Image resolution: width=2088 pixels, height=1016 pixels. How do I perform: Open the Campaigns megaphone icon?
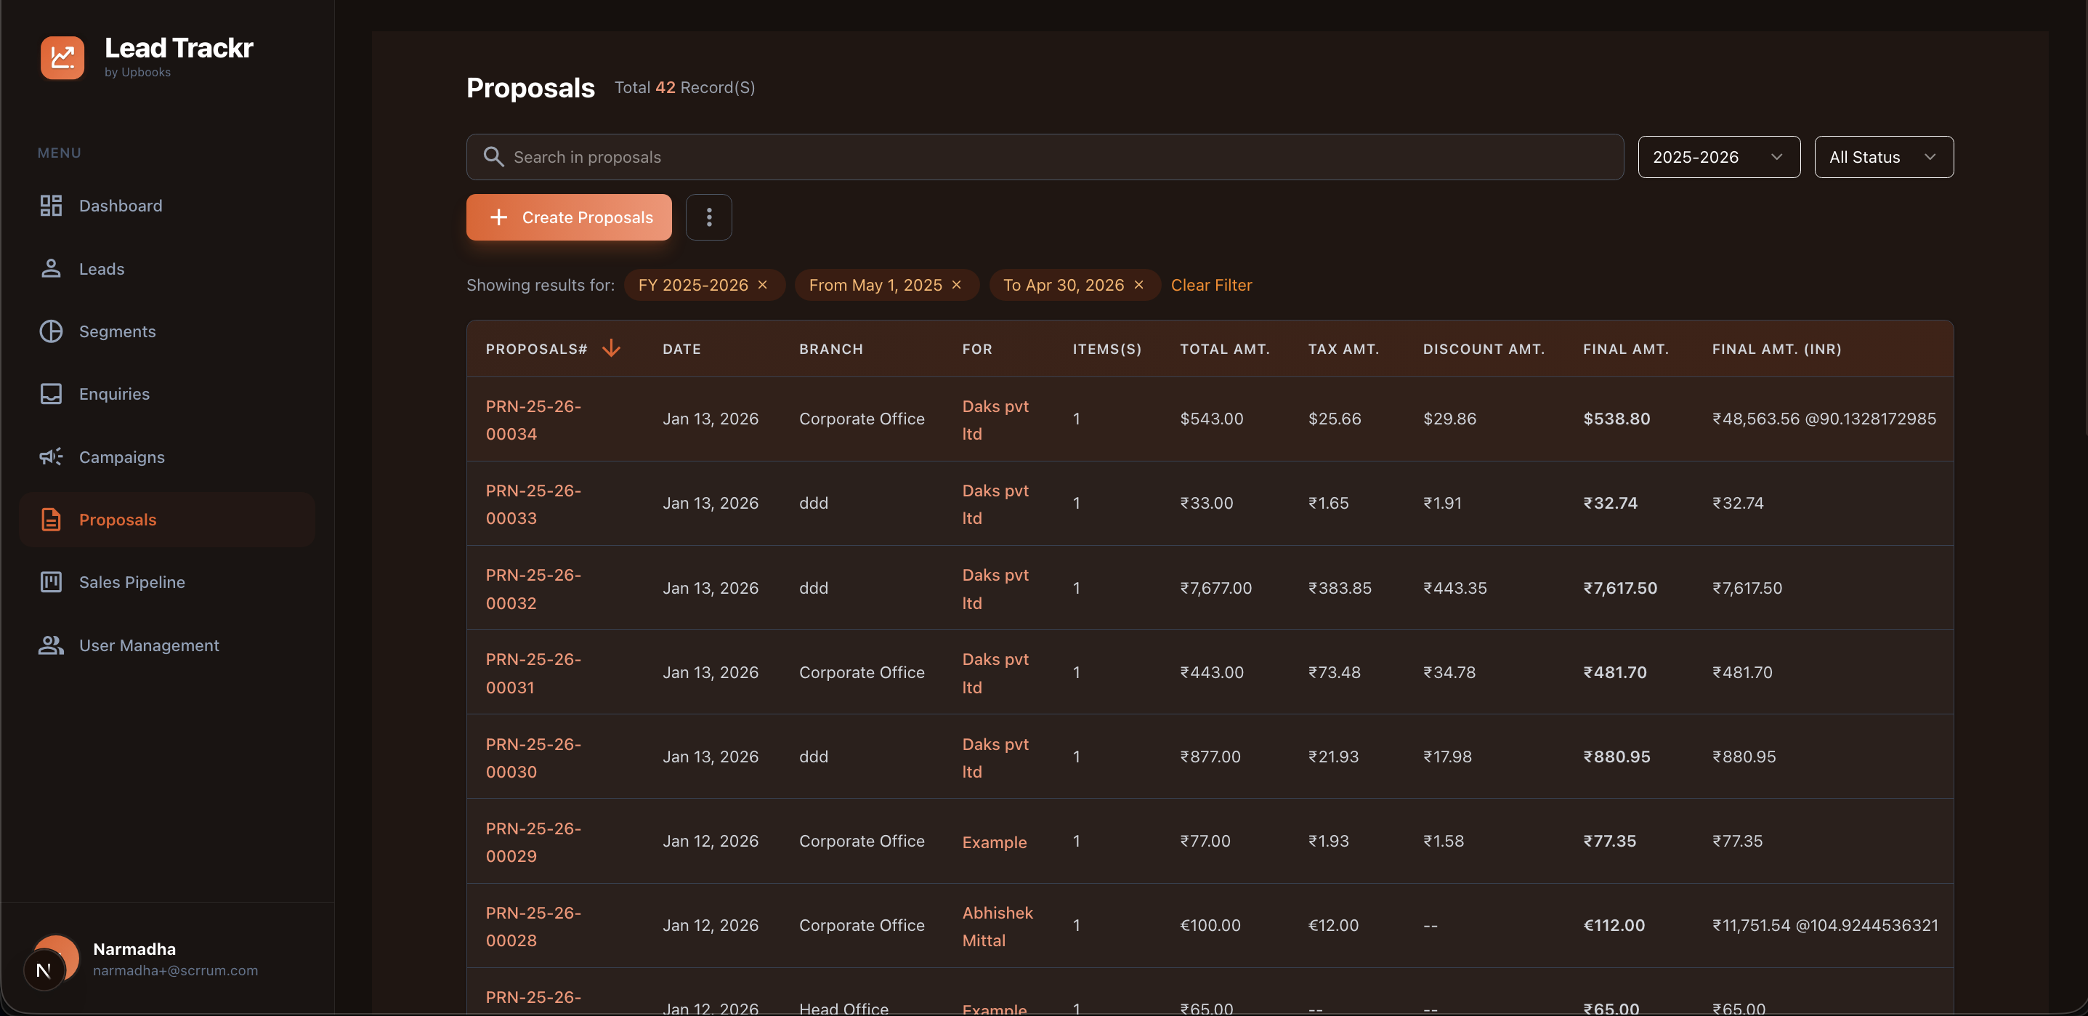coord(51,457)
